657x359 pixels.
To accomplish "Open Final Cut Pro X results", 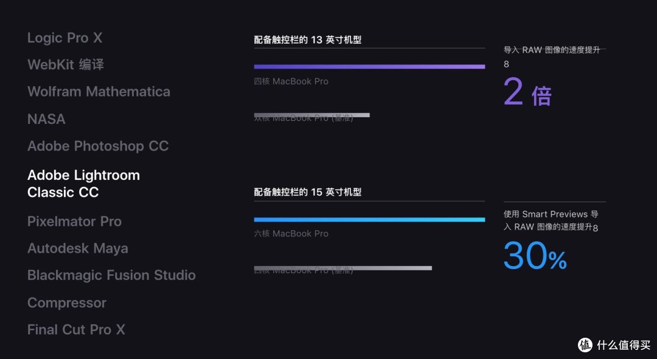I will click(76, 330).
